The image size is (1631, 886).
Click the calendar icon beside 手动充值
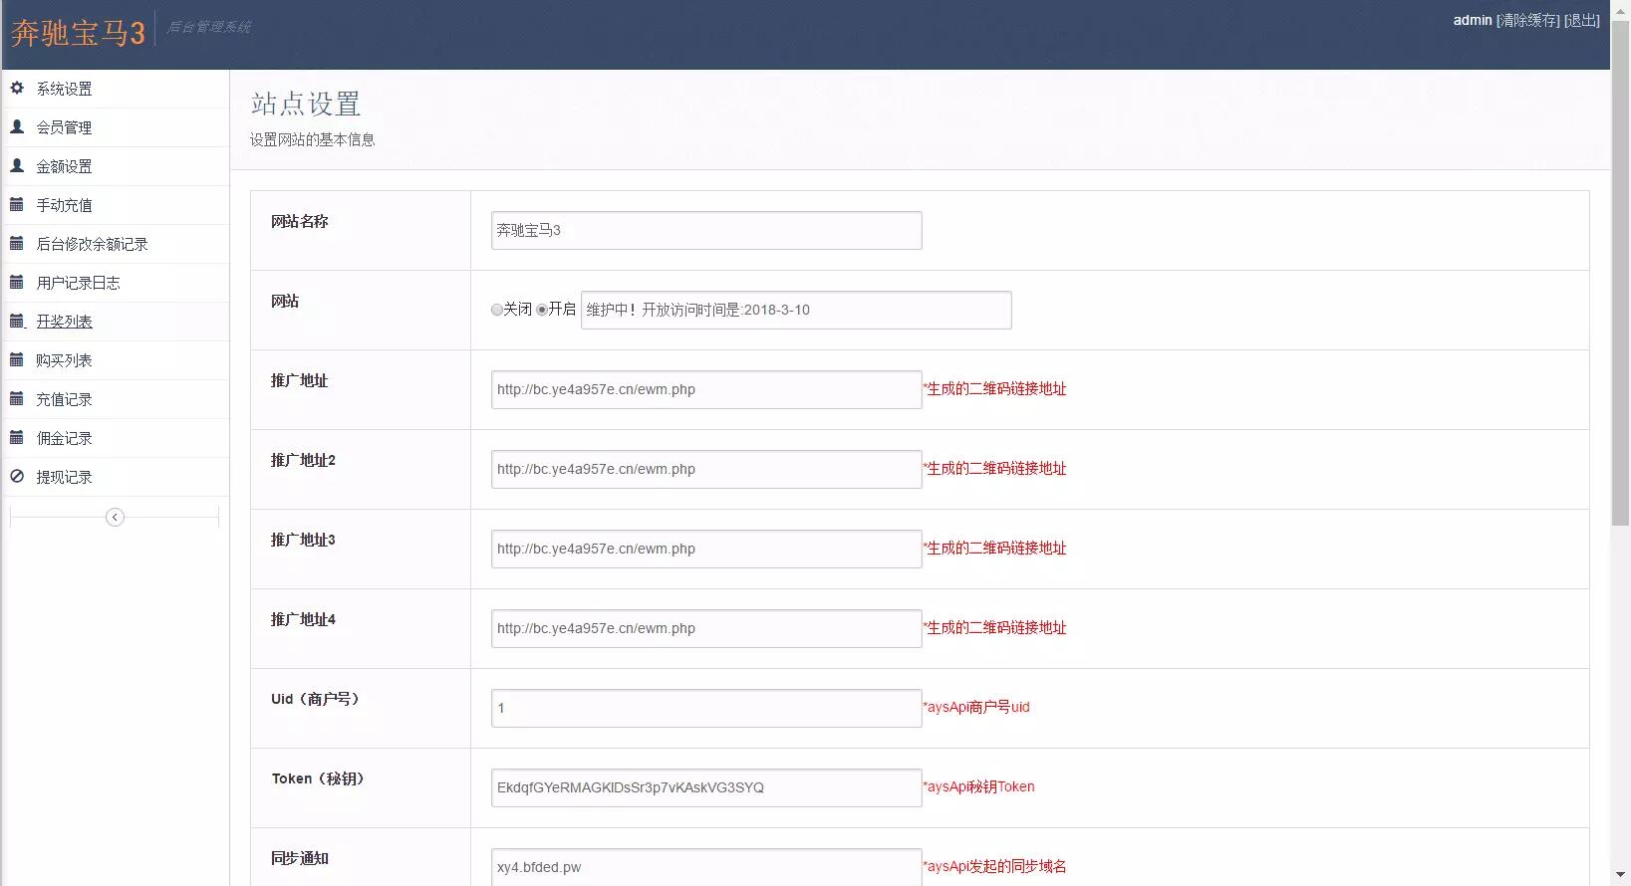click(17, 205)
